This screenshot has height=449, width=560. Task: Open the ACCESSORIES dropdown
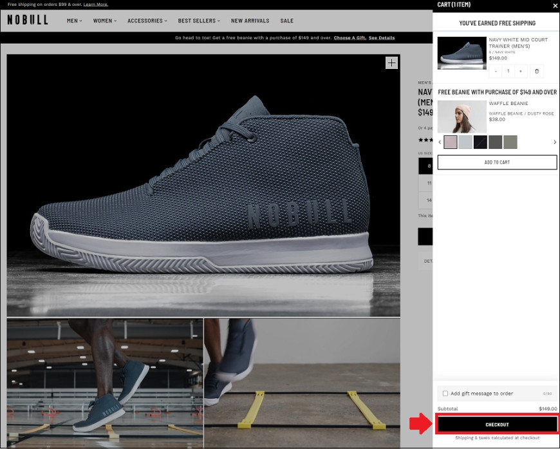(x=147, y=21)
